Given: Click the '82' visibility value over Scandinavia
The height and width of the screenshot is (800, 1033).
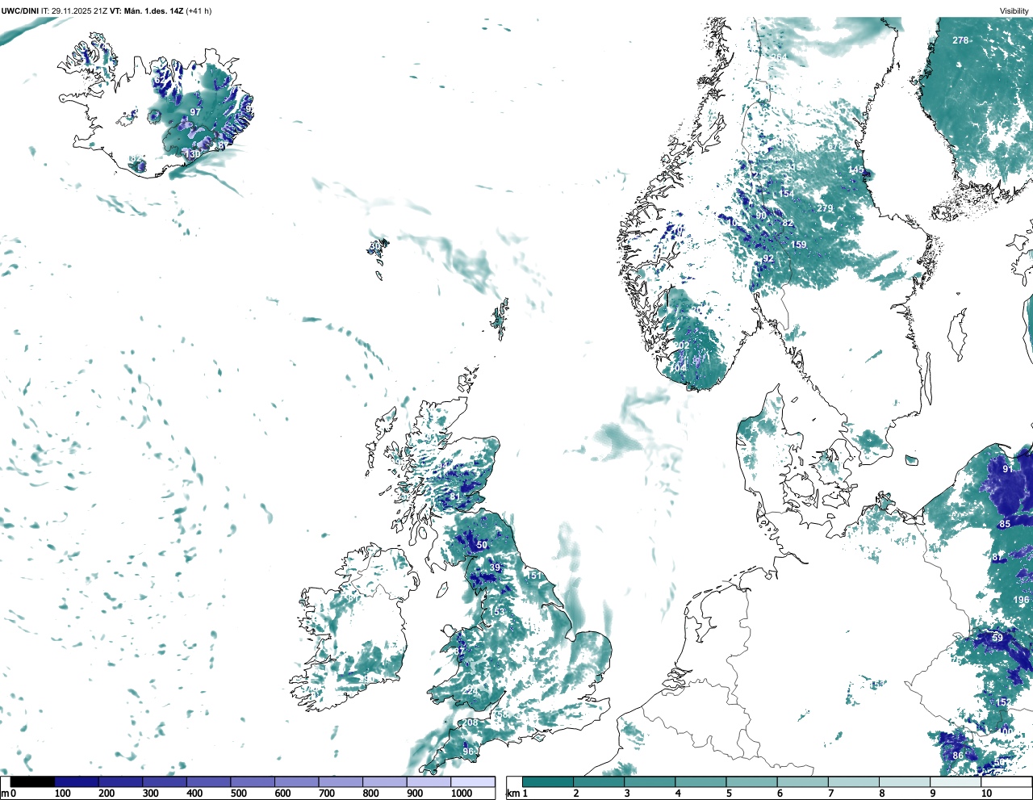Looking at the screenshot, I should [x=788, y=224].
